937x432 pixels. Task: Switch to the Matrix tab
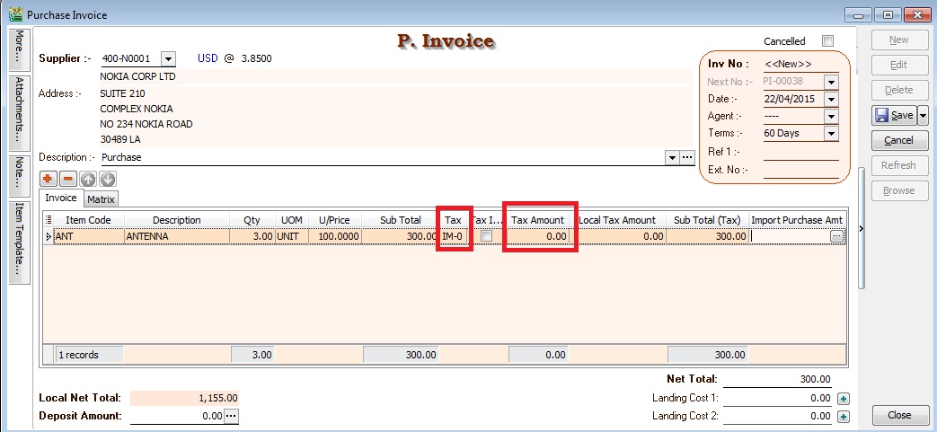[101, 198]
